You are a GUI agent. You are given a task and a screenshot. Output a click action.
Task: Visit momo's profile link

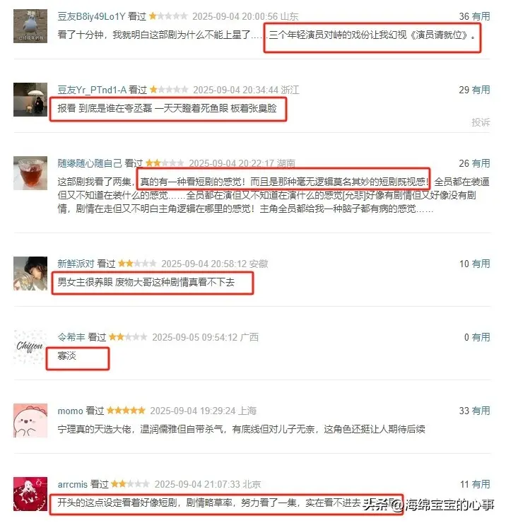[x=70, y=411]
